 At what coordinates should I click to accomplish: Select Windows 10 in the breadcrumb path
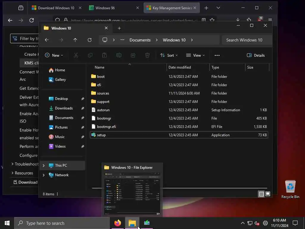174,40
